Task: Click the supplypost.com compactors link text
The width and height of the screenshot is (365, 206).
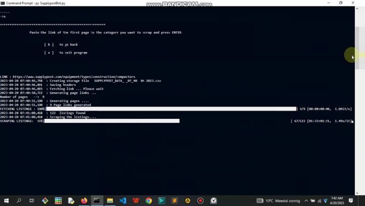Action: (x=74, y=76)
